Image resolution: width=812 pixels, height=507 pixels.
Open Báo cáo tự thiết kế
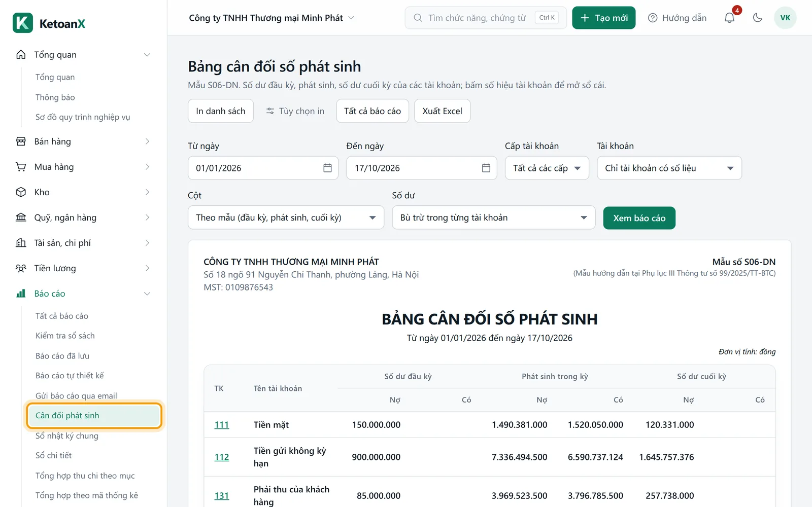point(70,376)
